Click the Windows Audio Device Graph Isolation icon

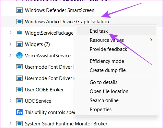point(19,21)
